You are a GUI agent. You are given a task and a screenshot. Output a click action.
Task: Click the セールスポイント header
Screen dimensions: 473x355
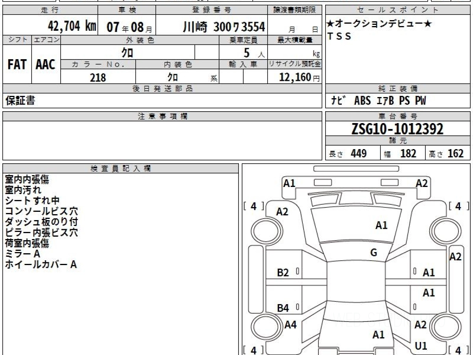click(x=398, y=10)
